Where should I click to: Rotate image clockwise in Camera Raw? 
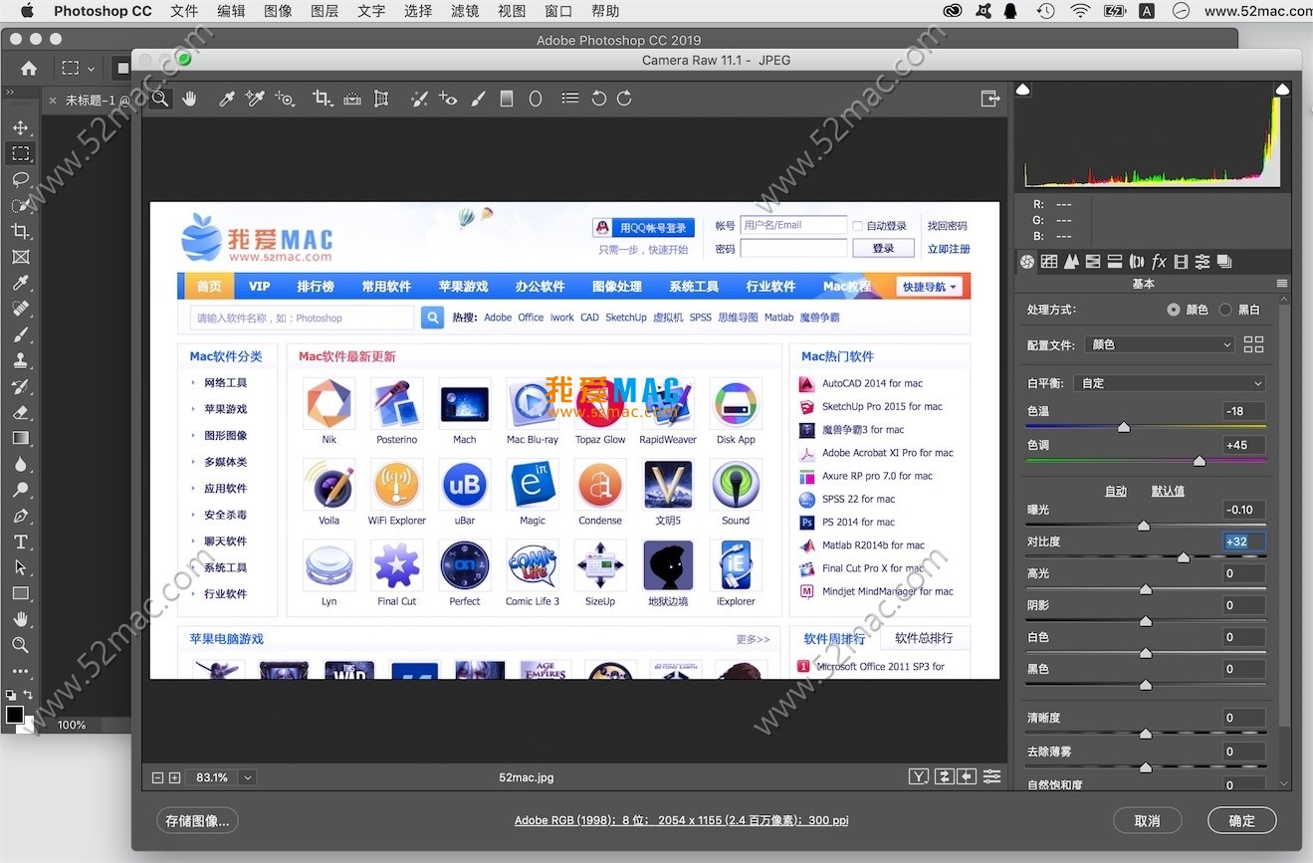tap(624, 99)
